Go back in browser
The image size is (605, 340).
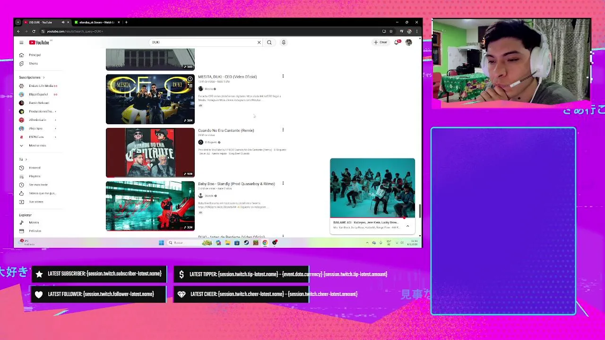[x=18, y=31]
